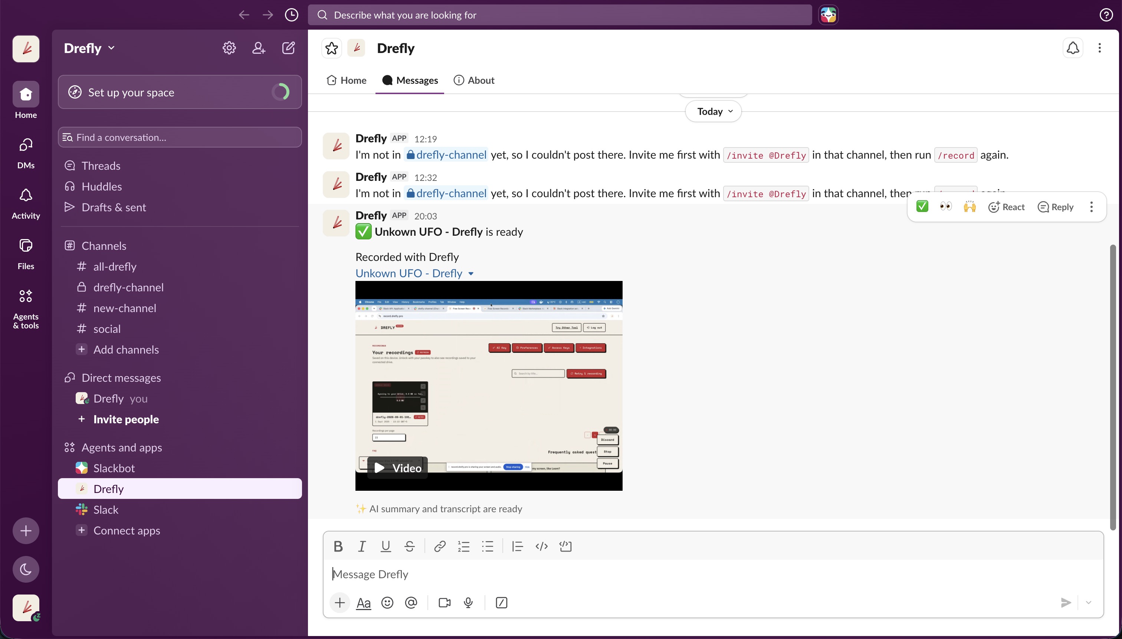The width and height of the screenshot is (1122, 639).
Task: Focus the Find a conversation field
Action: 180,138
